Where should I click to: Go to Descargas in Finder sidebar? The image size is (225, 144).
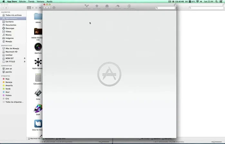10,28
